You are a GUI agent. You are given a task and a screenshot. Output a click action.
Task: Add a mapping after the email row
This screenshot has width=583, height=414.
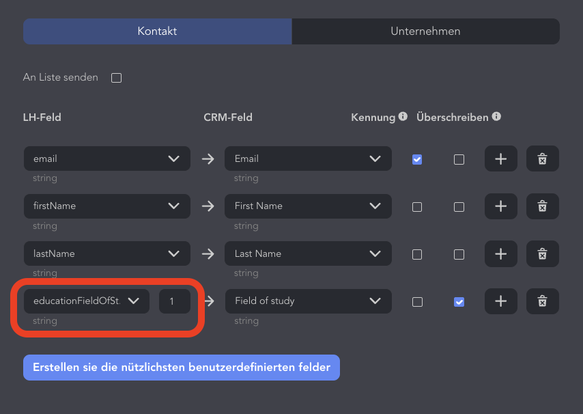pyautogui.click(x=500, y=158)
